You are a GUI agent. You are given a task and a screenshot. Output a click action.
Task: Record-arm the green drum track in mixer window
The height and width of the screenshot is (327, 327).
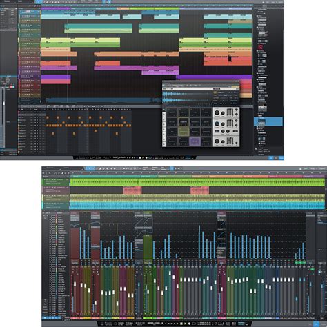(x=52, y=179)
